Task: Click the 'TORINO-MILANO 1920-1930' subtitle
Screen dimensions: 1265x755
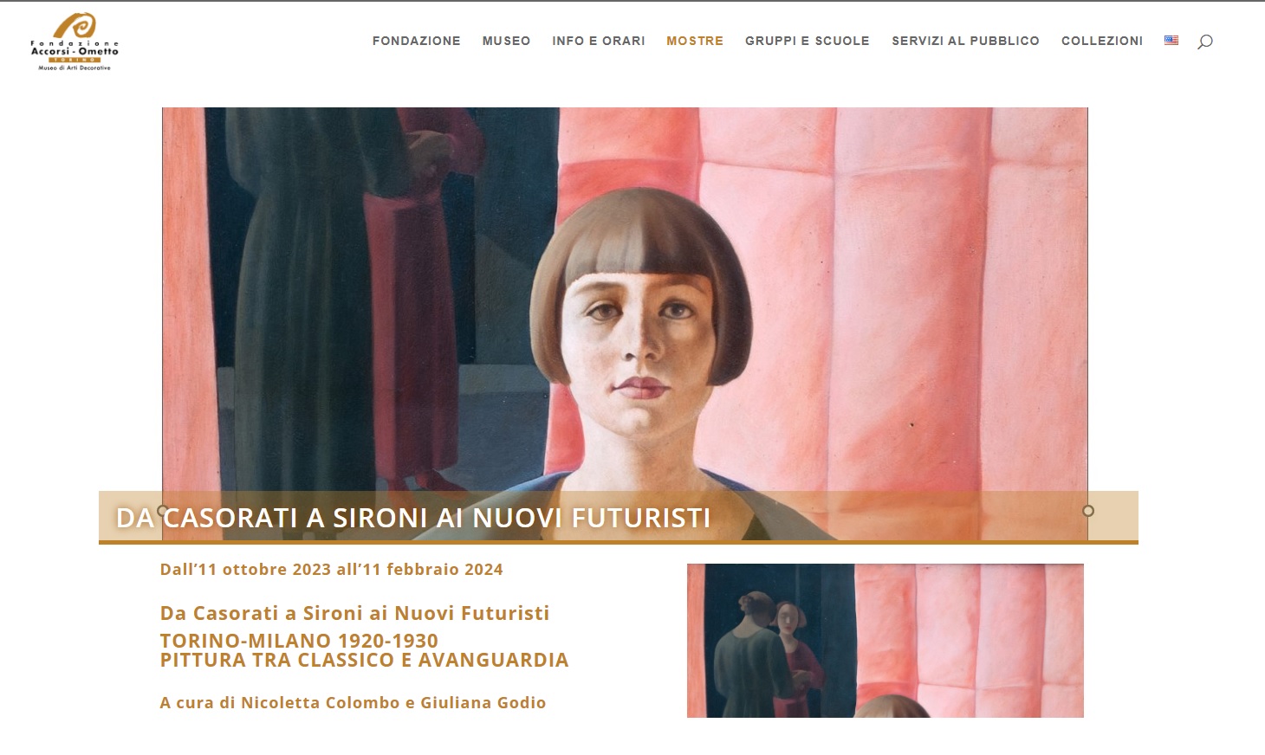Action: pos(299,641)
